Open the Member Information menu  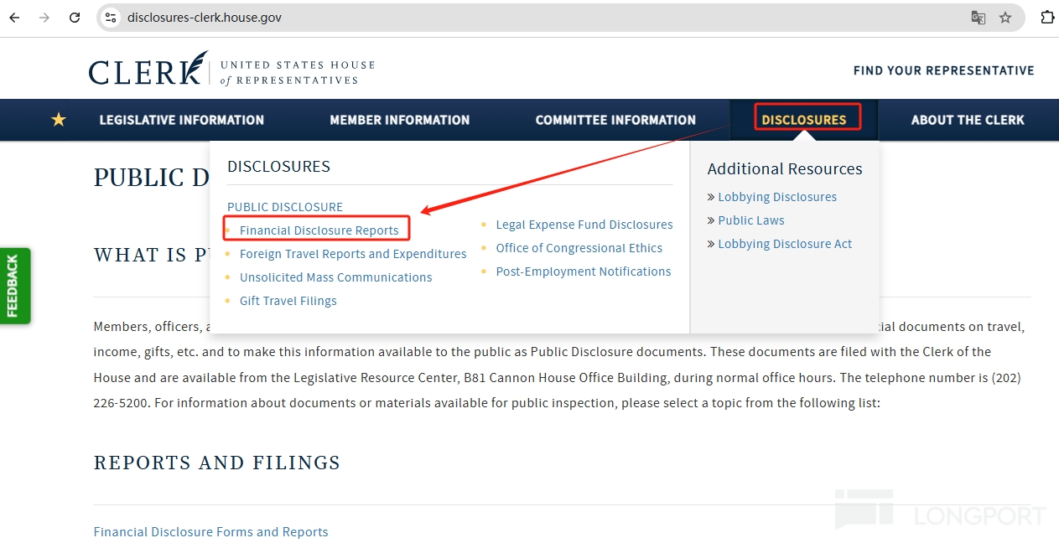click(400, 120)
